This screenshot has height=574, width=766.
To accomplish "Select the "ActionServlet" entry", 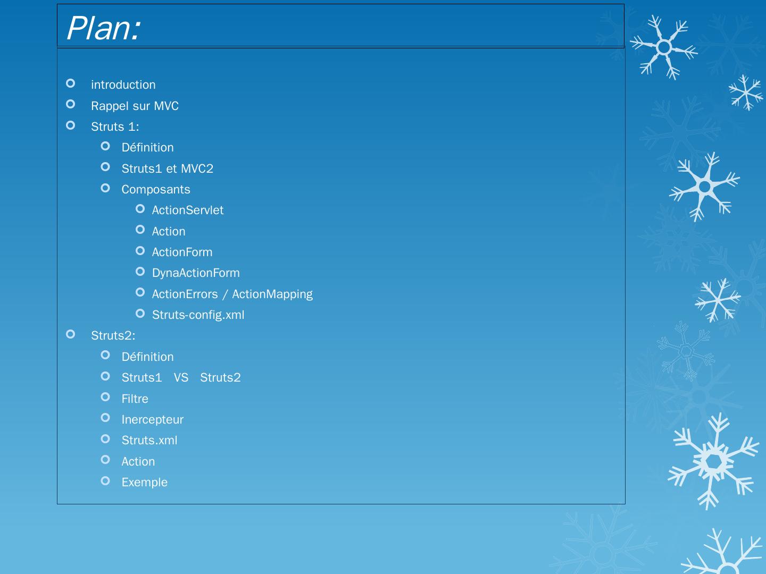I will 188,210.
